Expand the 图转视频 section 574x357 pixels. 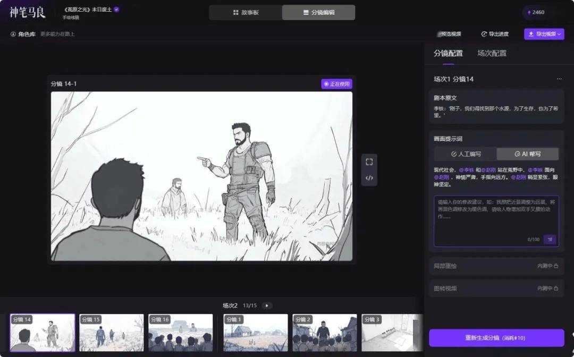[496, 288]
